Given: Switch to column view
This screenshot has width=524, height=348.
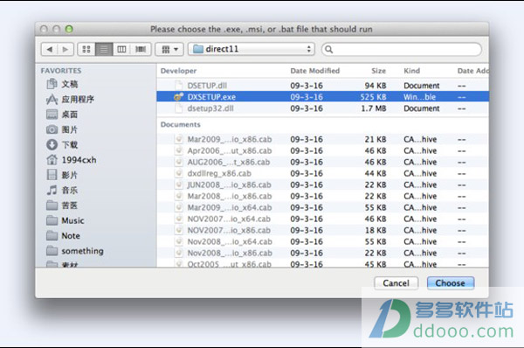Looking at the screenshot, I should (x=121, y=50).
